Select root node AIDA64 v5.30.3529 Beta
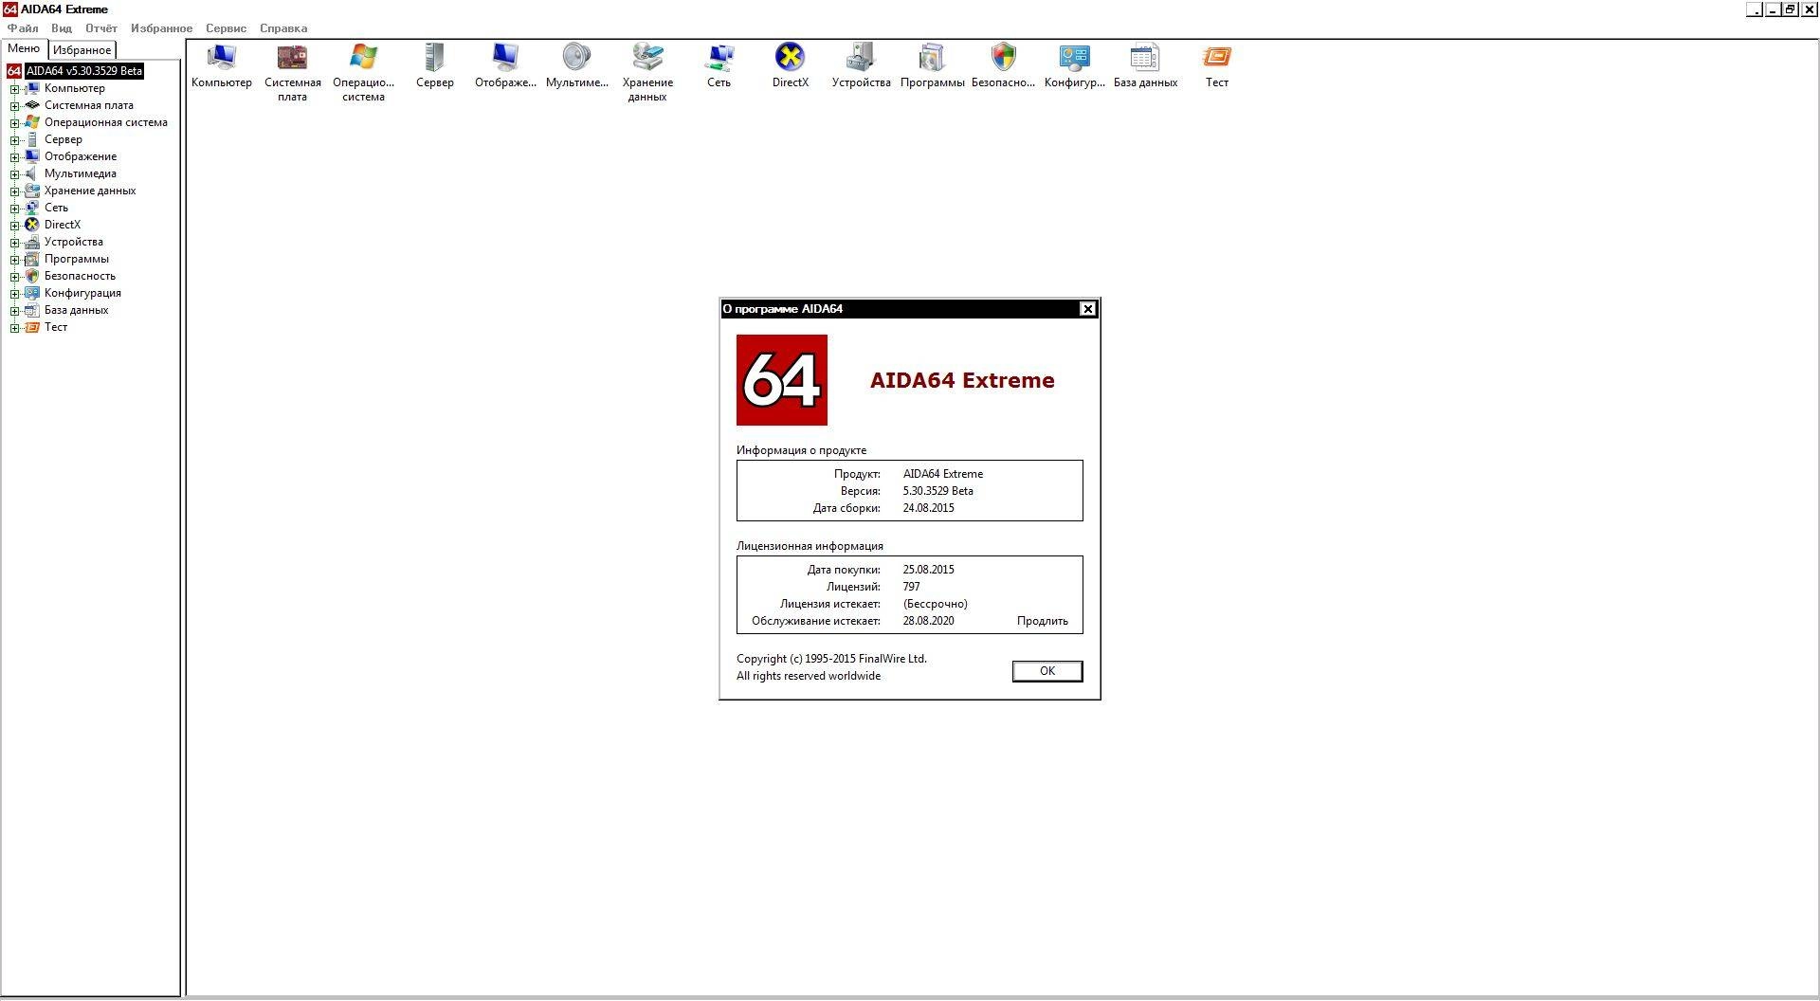The image size is (1820, 1001). [x=83, y=71]
